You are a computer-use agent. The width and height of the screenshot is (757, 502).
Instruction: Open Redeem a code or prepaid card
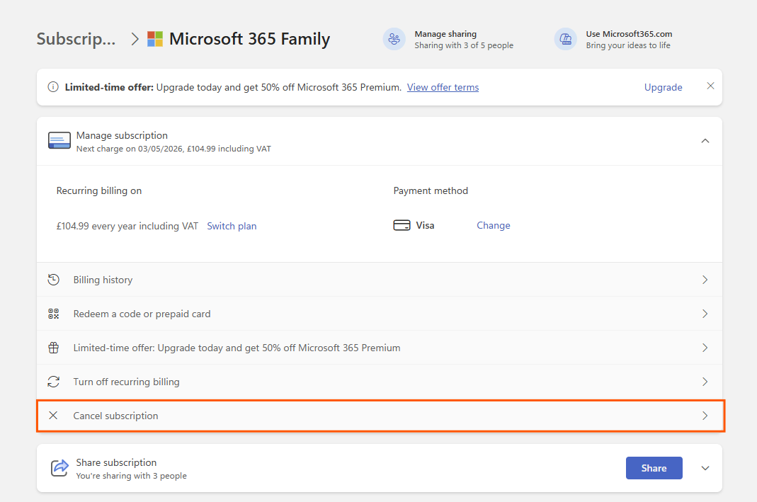coord(142,314)
